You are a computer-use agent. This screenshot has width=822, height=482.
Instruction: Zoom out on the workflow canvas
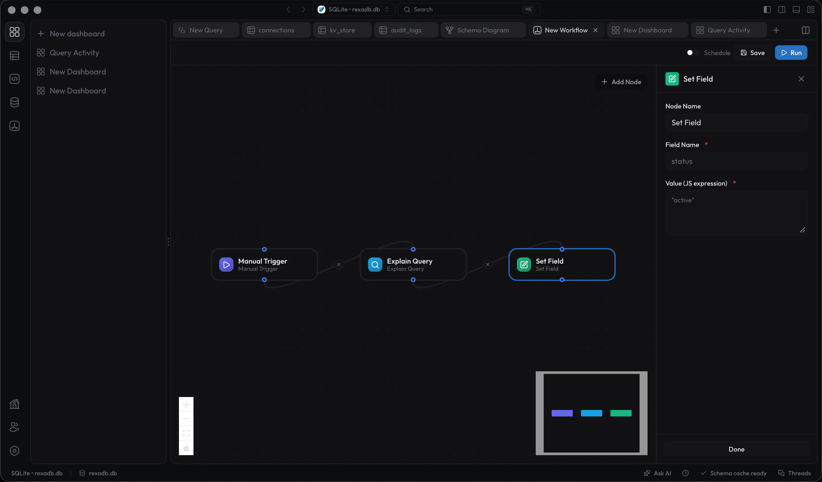pos(186,419)
